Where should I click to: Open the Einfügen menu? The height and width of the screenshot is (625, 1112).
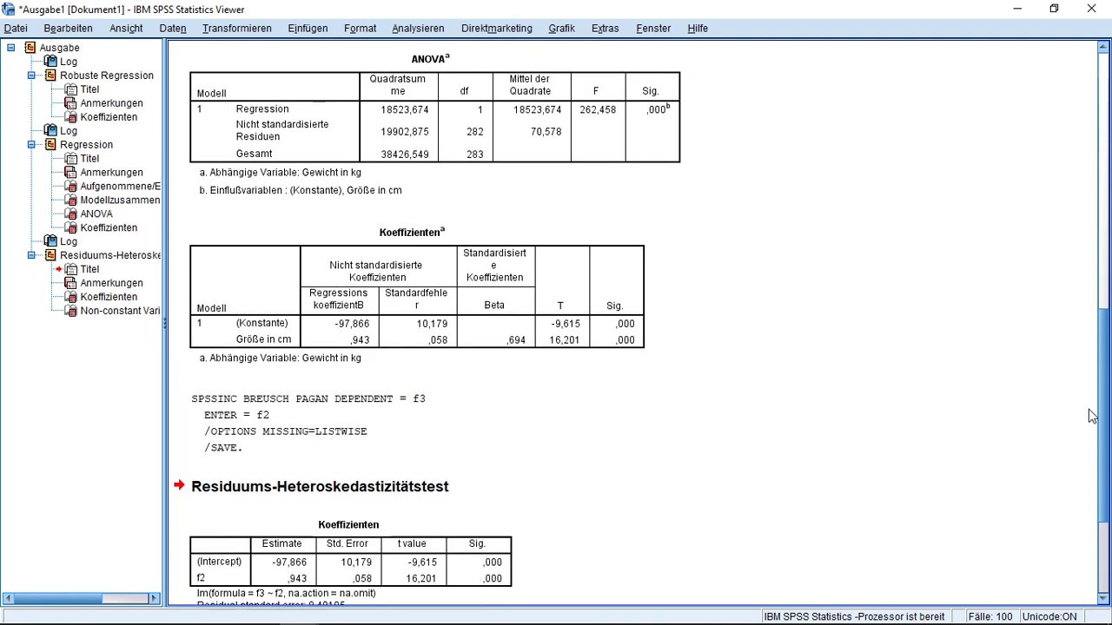coord(308,29)
